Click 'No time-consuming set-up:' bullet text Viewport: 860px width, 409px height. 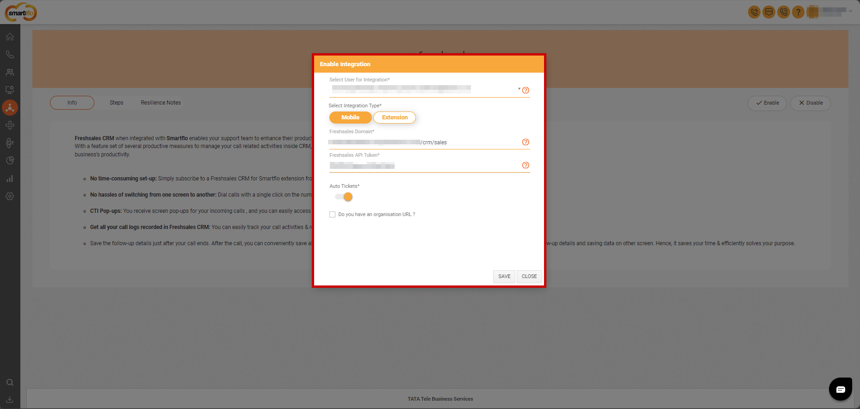[x=123, y=179]
